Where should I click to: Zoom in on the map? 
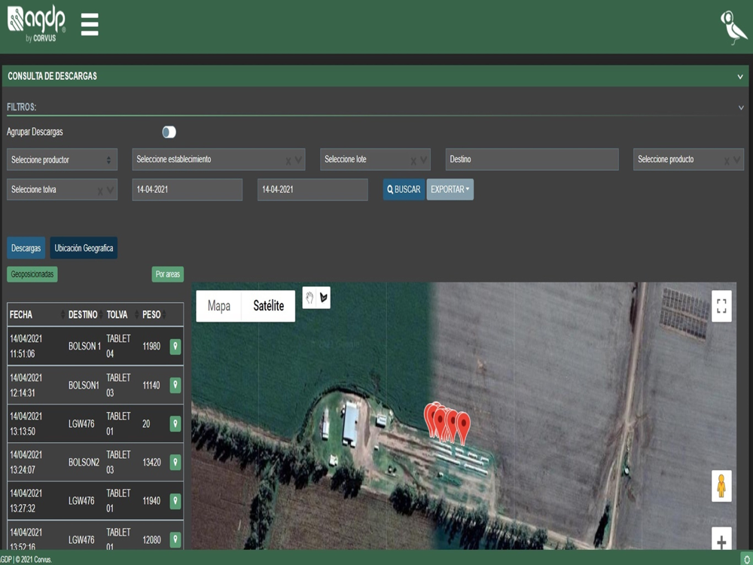coord(721,541)
